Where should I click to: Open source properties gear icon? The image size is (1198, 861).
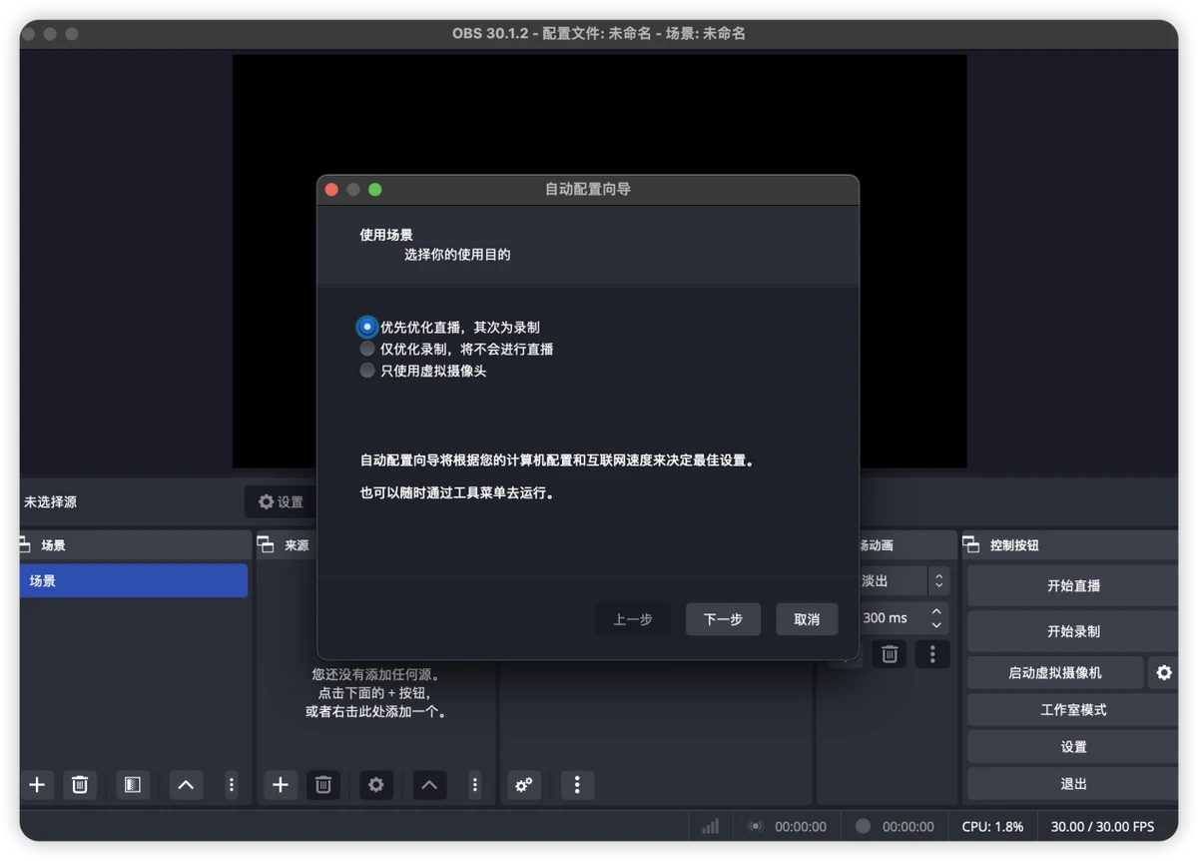click(376, 785)
